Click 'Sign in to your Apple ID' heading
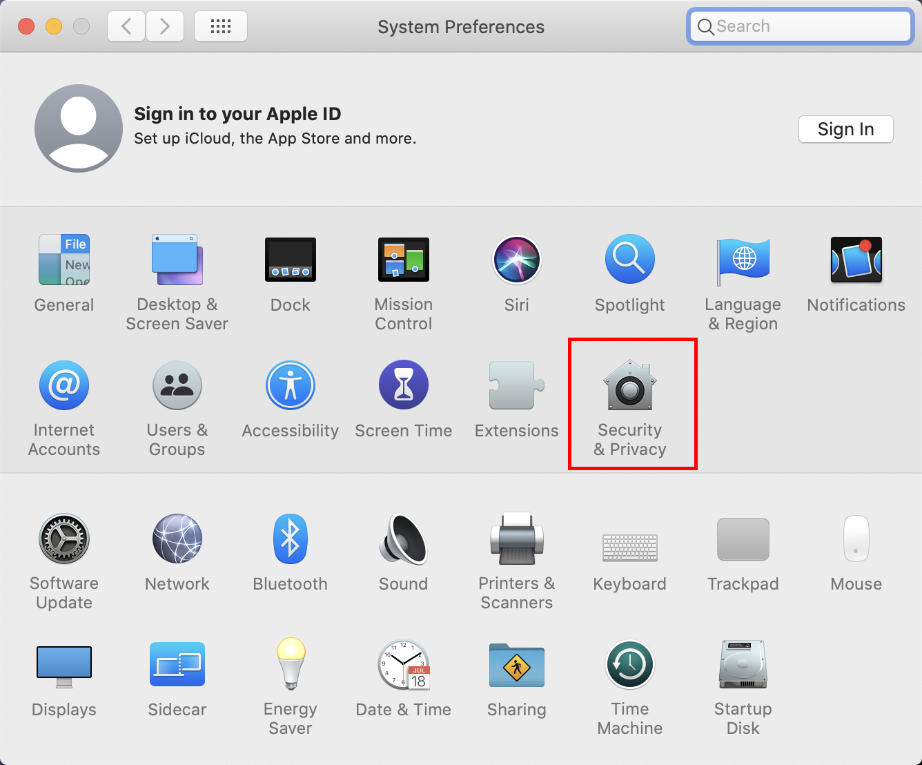Screen dimensions: 922x765 (x=237, y=114)
